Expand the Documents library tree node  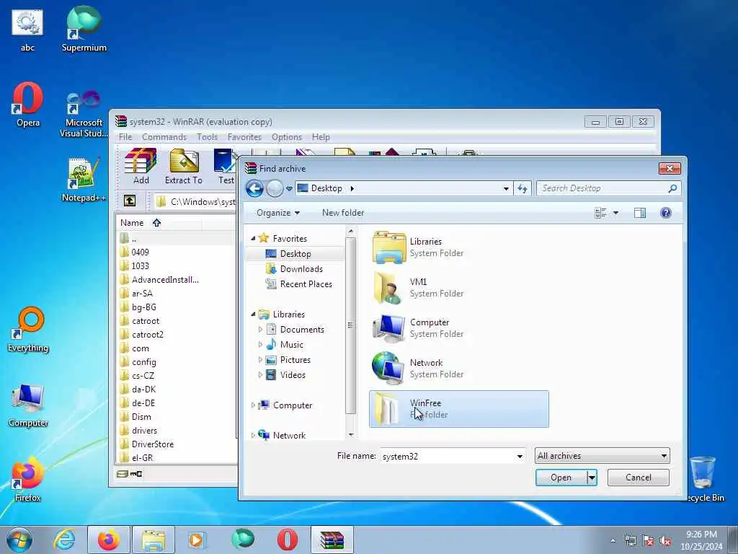click(260, 329)
